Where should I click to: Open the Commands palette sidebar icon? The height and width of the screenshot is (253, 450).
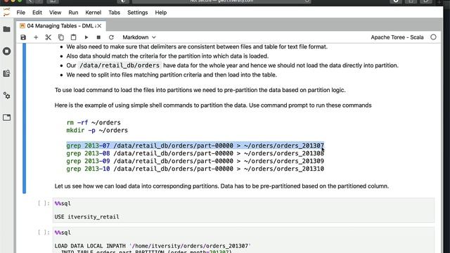(6, 73)
